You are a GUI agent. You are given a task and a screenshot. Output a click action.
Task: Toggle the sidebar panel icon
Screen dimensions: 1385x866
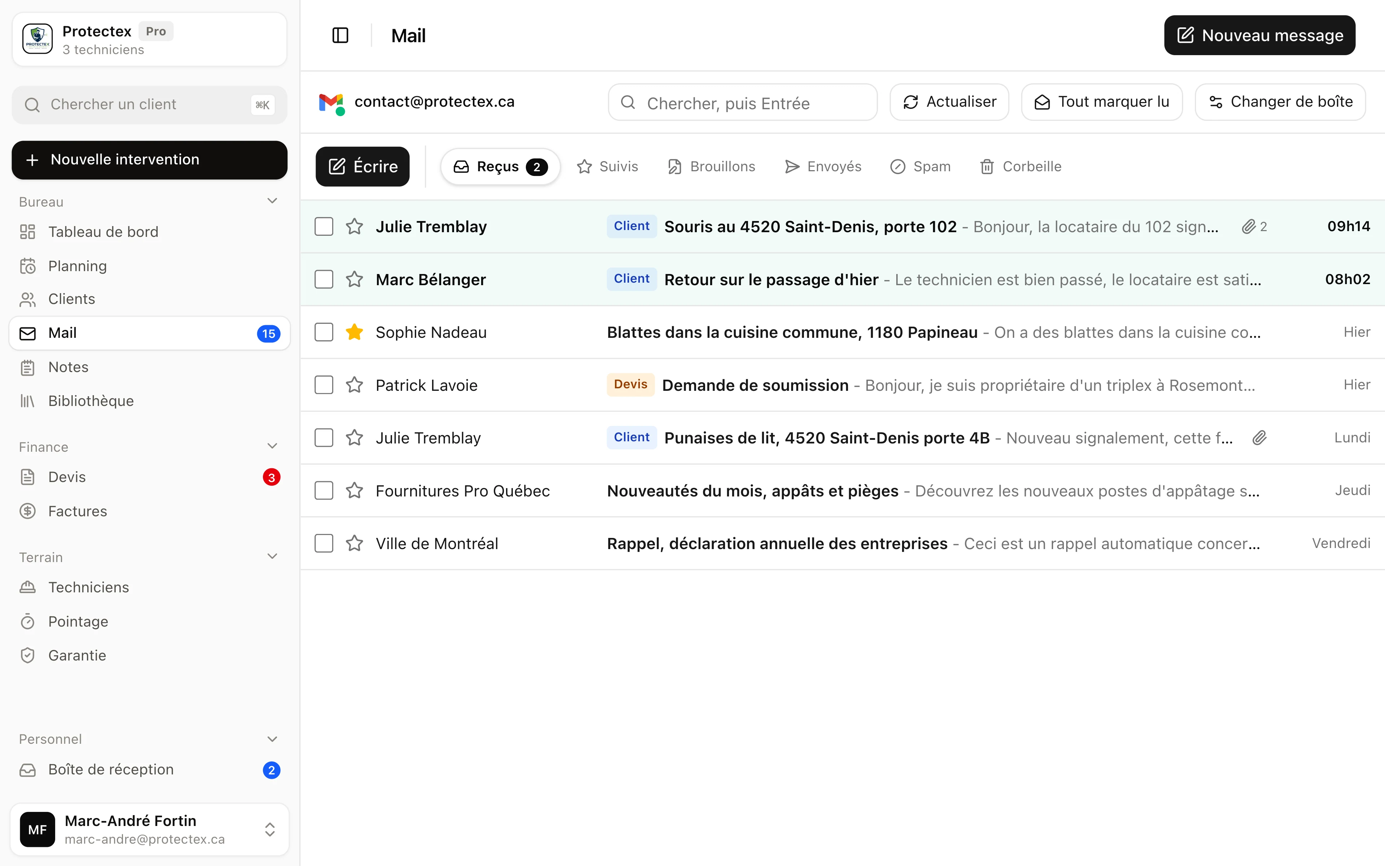340,35
